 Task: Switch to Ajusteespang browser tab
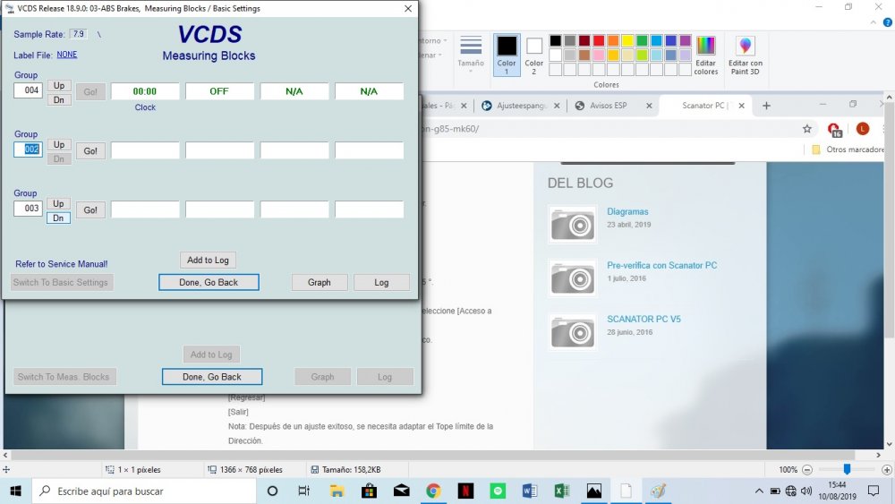(521, 106)
